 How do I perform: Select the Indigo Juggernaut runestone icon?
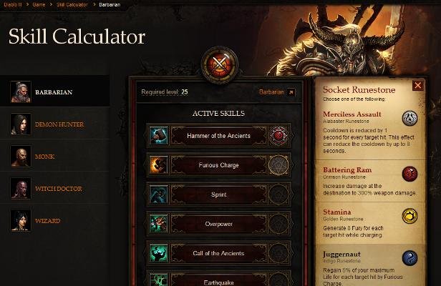tap(409, 258)
